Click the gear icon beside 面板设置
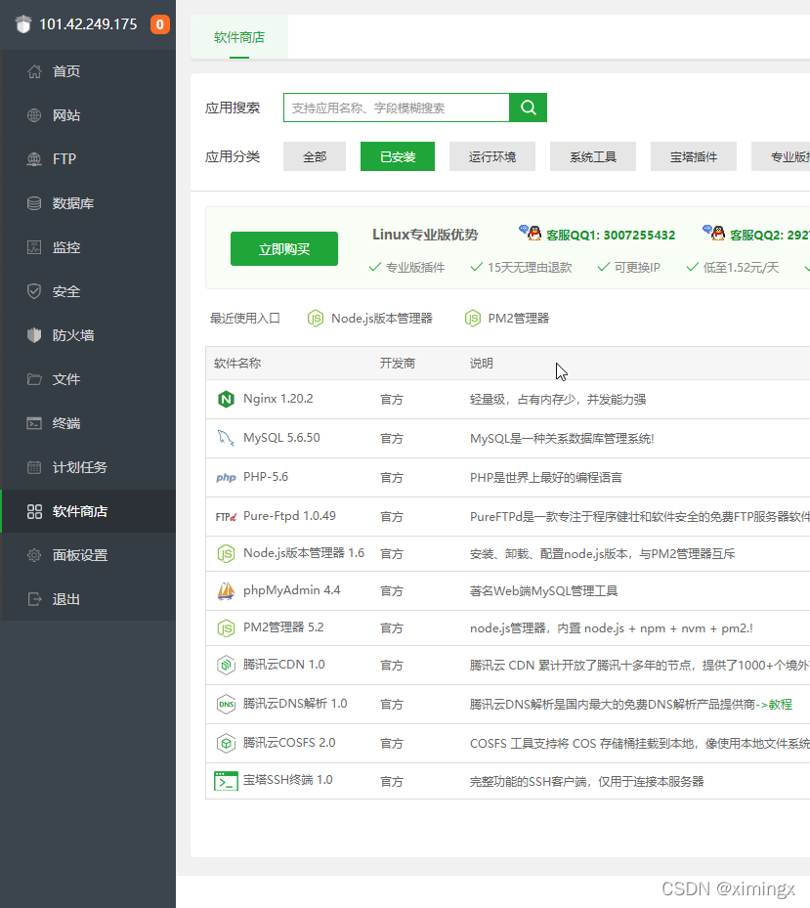810x908 pixels. click(x=34, y=555)
